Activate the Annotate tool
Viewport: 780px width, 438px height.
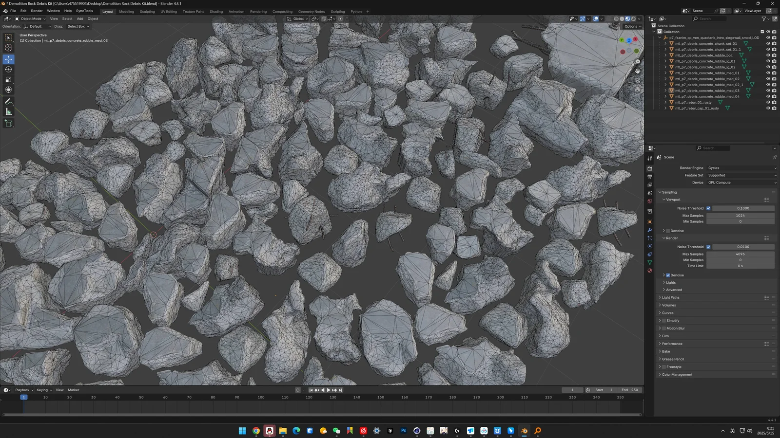click(x=8, y=101)
